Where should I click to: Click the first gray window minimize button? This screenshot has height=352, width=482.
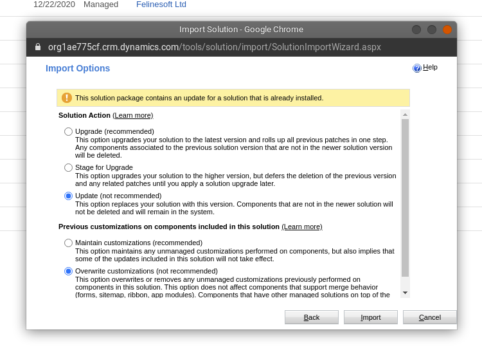coord(416,30)
